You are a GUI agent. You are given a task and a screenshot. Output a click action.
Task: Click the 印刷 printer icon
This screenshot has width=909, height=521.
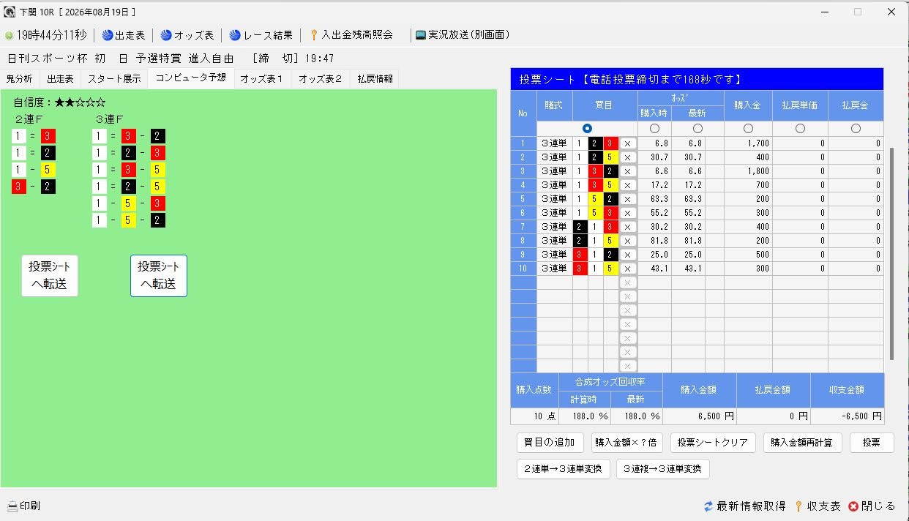tap(12, 506)
